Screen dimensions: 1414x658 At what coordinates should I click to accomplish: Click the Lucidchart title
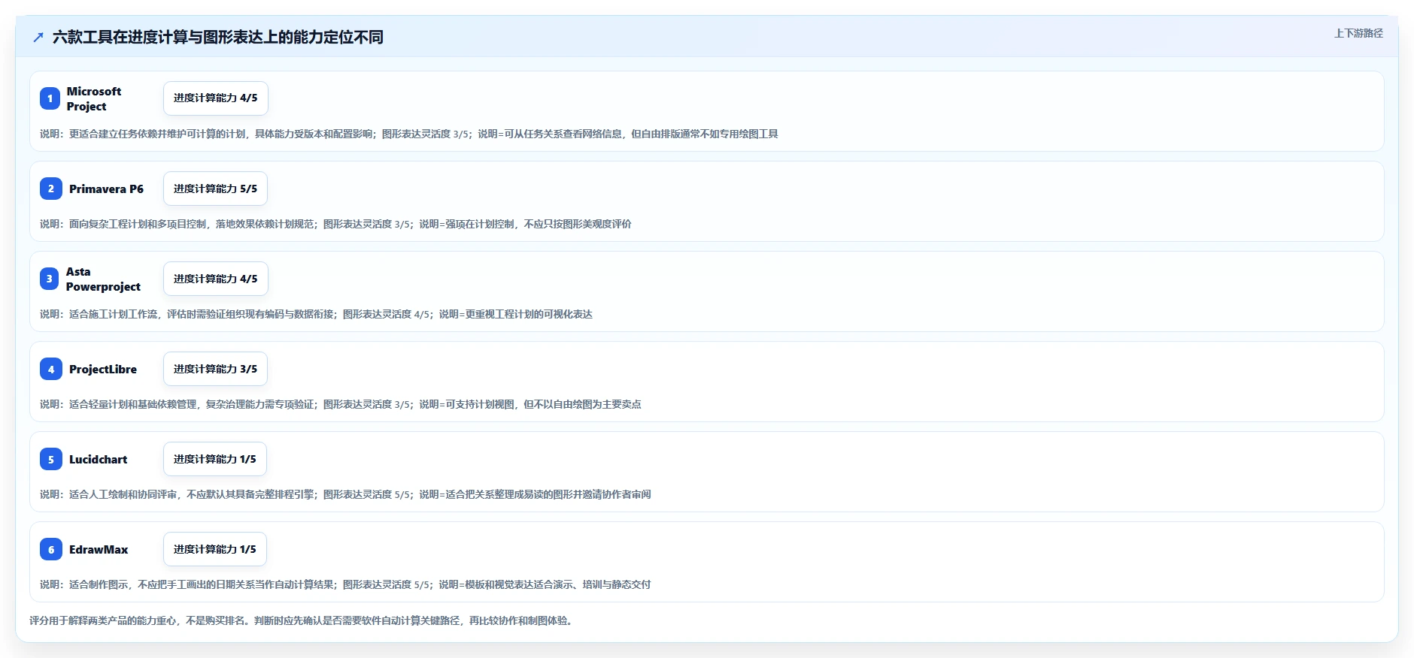coord(99,459)
